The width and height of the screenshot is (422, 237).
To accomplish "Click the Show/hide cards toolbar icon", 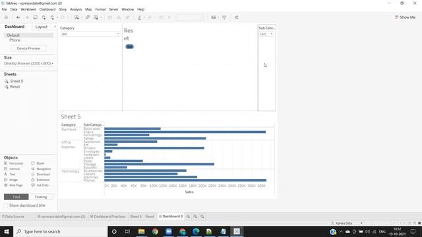I will (x=214, y=18).
